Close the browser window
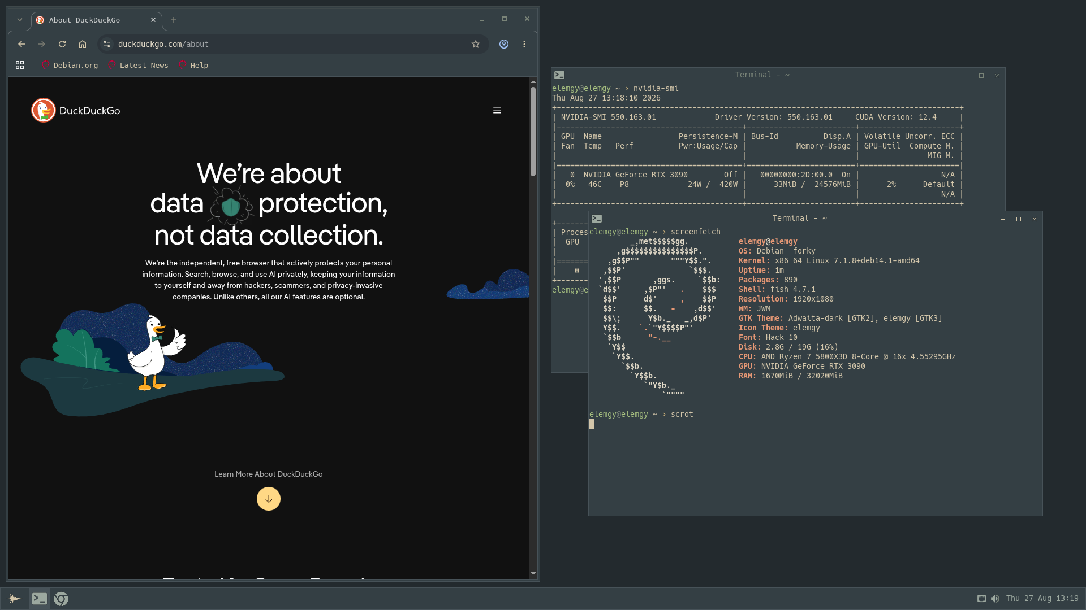This screenshot has height=610, width=1086. click(x=527, y=19)
